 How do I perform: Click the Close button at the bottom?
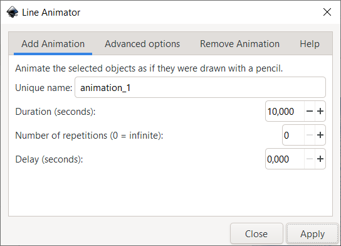pos(256,233)
